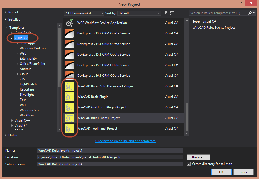Screen dimensions: 259x179
Task: Open the go online and find templates link
Action: coord(126,141)
